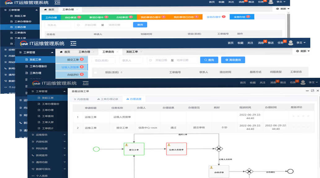The height and width of the screenshot is (178, 320).
Task: Expand 运维报告 menu in front sidebar
Action: tap(64, 135)
